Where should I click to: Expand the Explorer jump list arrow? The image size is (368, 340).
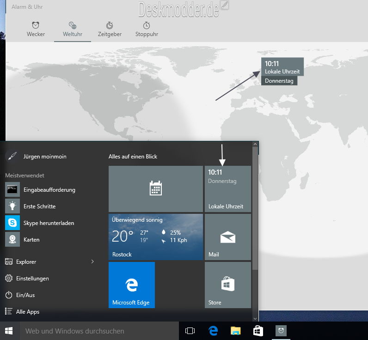93,261
